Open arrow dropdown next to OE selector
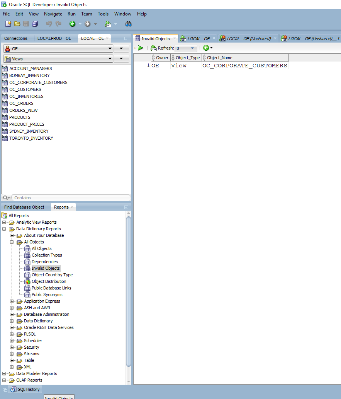Viewport: 341px width, 399px height. coord(121,49)
